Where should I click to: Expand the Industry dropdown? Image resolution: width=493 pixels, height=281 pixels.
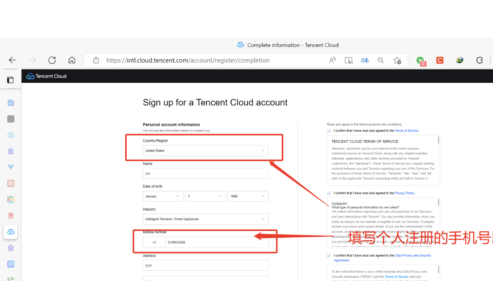[x=206, y=219]
